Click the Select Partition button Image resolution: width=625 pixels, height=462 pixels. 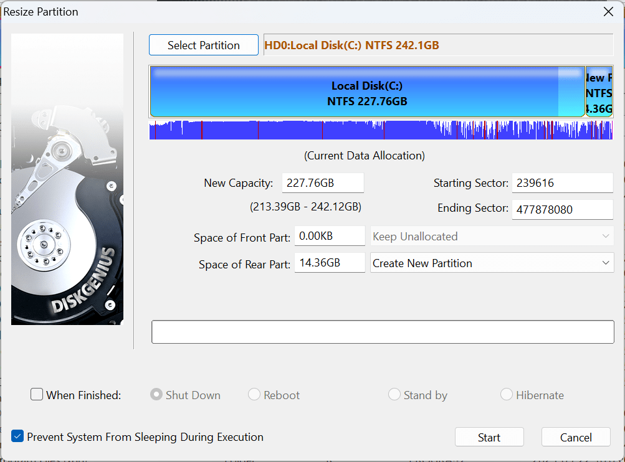pos(203,45)
